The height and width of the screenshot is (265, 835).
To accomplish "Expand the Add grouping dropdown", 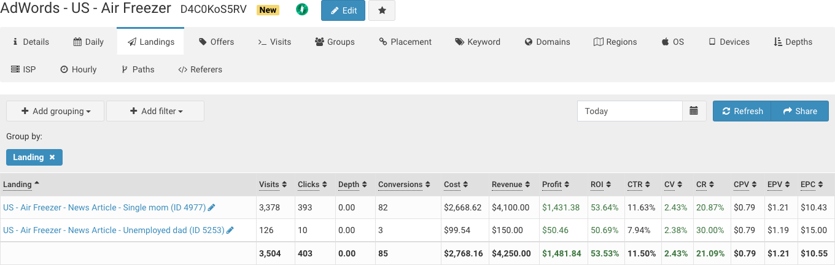I will [55, 111].
